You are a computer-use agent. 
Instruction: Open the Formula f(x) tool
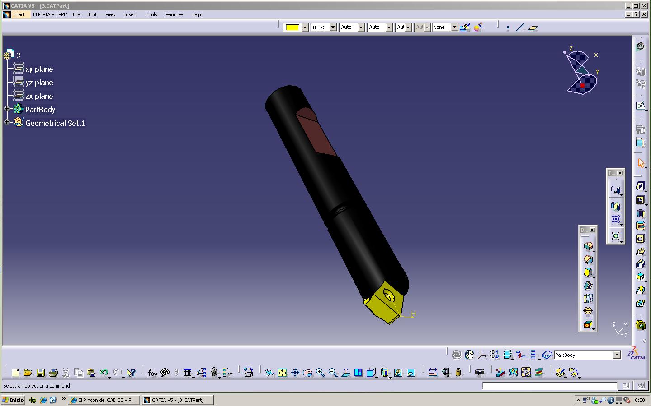152,373
